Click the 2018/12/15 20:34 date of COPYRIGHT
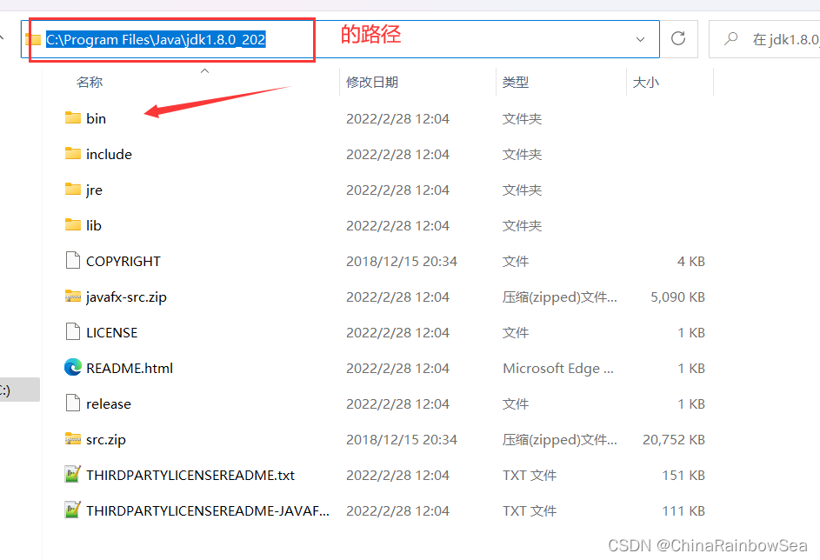The width and height of the screenshot is (820, 560). [x=402, y=261]
